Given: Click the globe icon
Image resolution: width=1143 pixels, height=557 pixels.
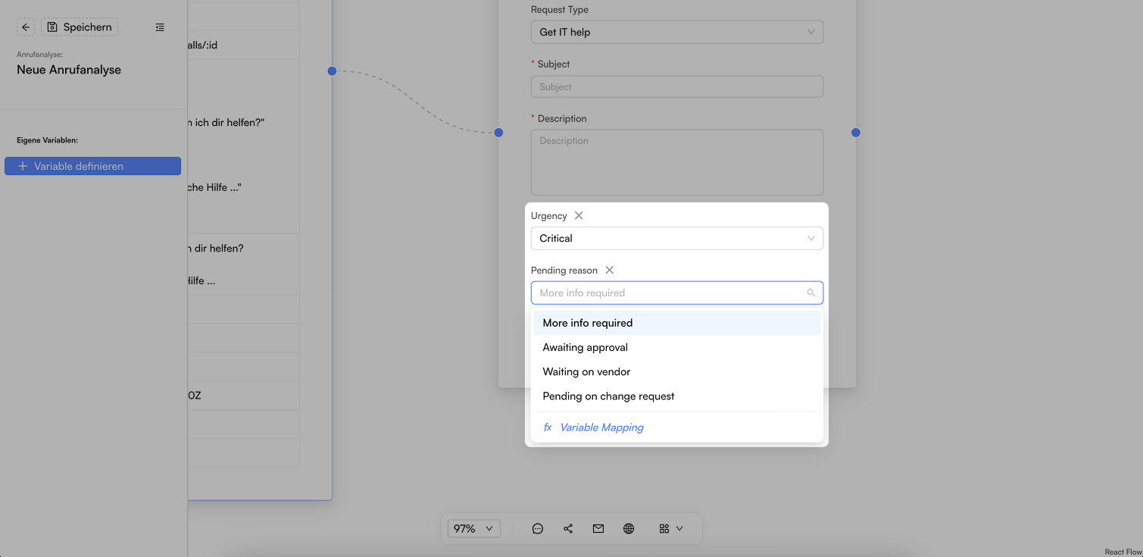Looking at the screenshot, I should [x=629, y=528].
